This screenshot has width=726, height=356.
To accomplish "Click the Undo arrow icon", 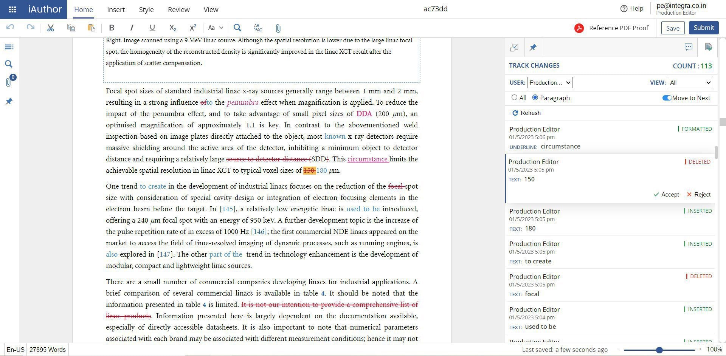I will (x=10, y=27).
